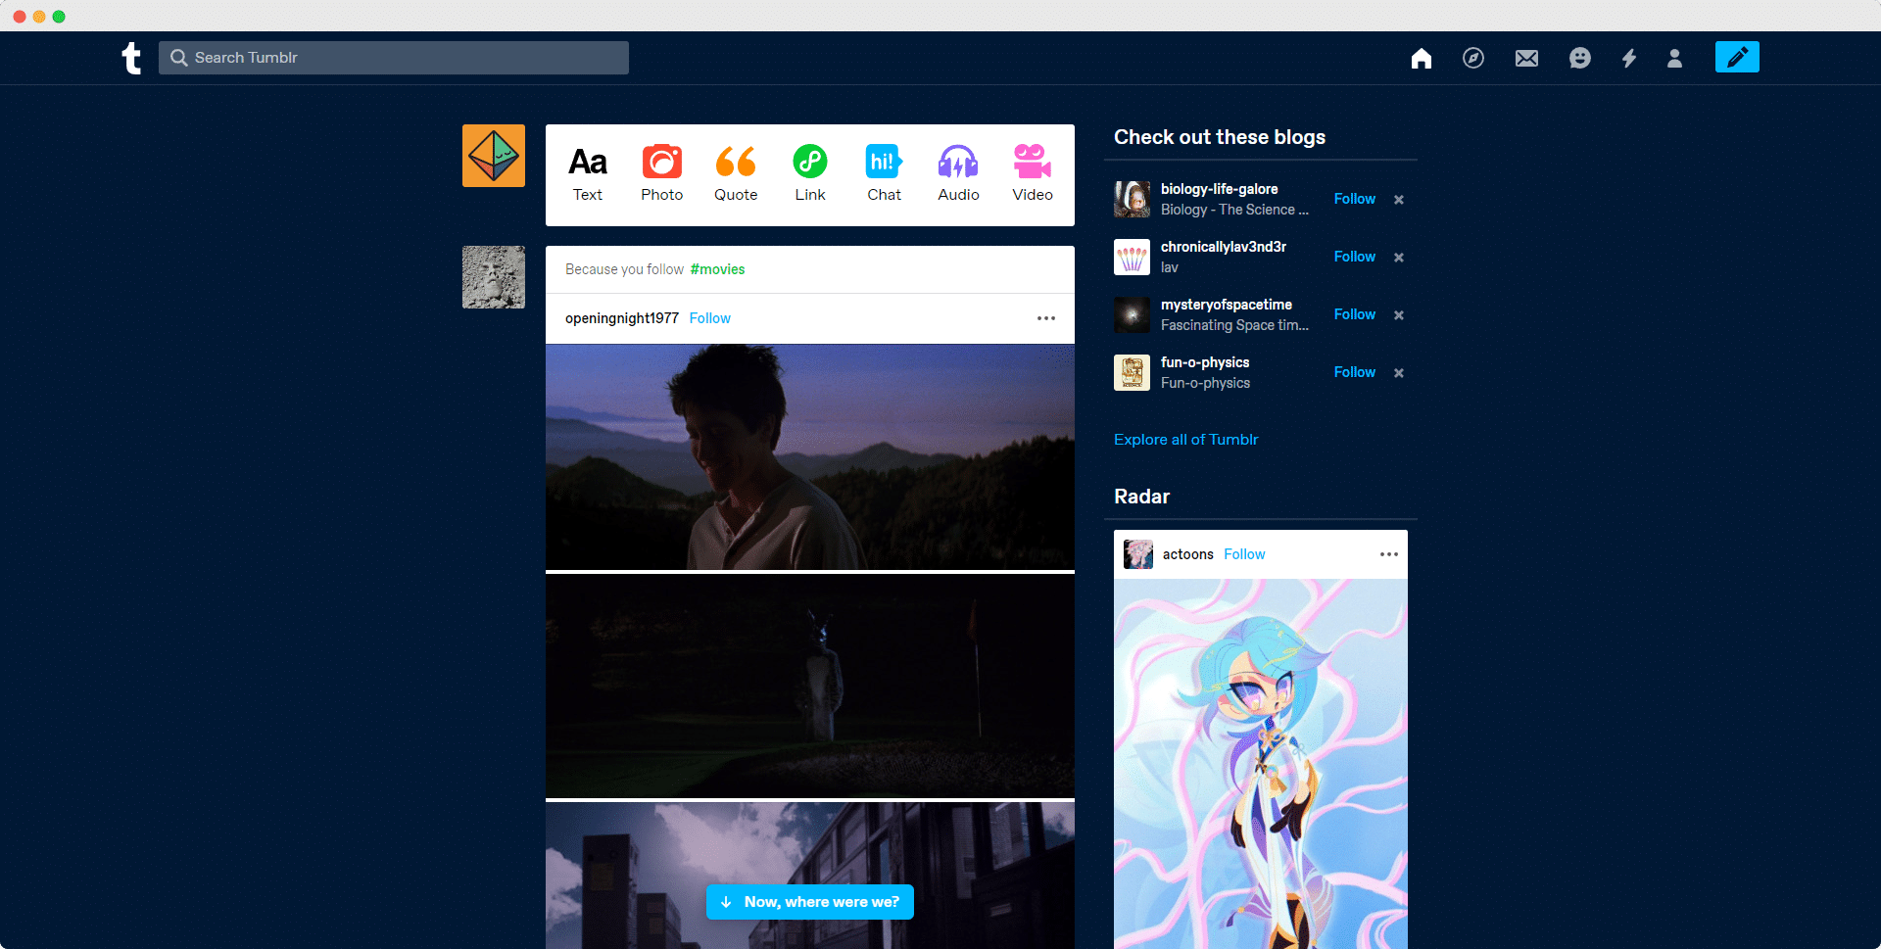
Task: Open the actoons Radar post options menu
Action: coord(1389,554)
